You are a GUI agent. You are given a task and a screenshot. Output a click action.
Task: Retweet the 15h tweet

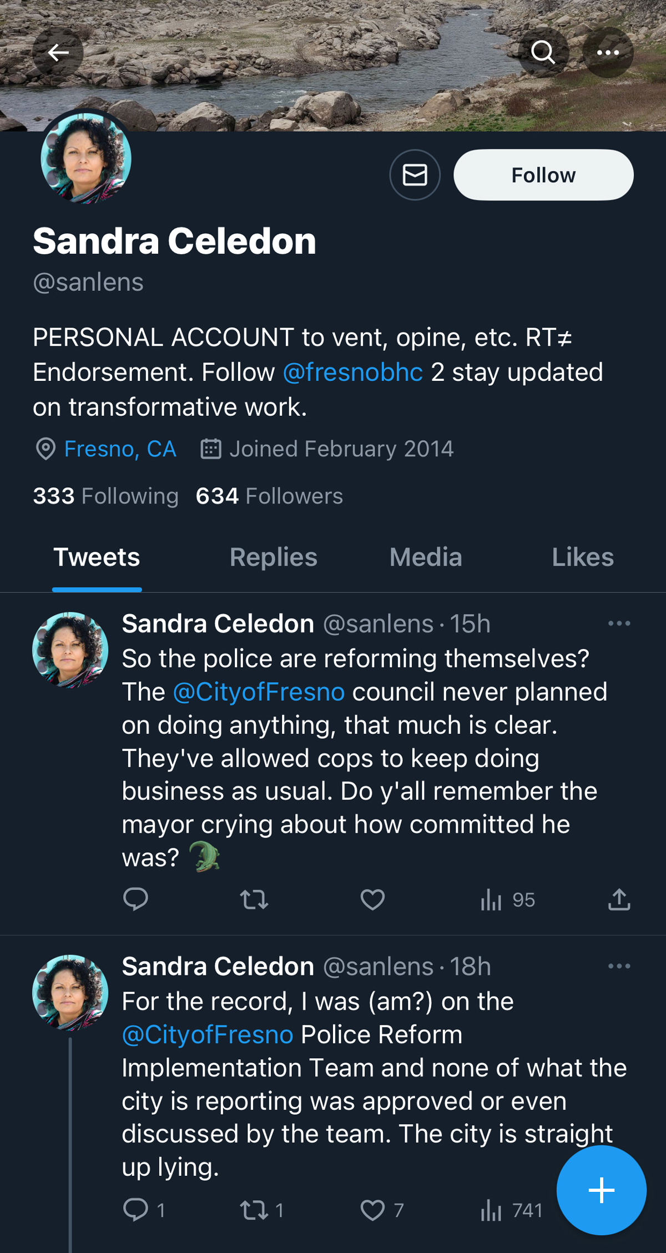coord(254,899)
